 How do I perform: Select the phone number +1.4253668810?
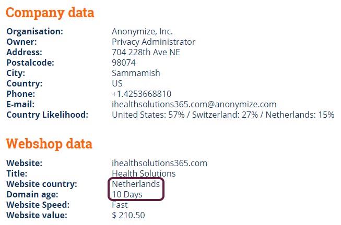(x=142, y=94)
